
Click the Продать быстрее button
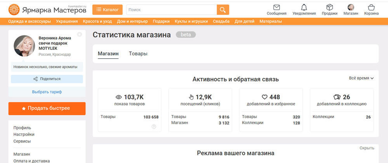pyautogui.click(x=47, y=109)
